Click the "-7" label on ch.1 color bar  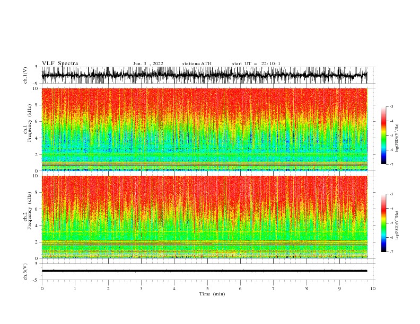click(x=391, y=164)
